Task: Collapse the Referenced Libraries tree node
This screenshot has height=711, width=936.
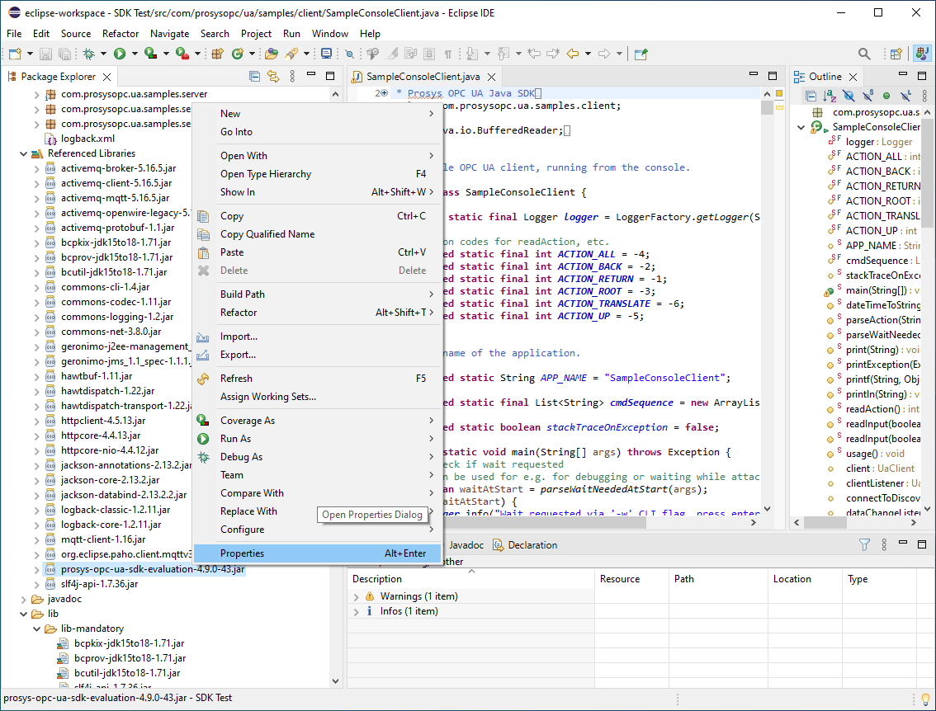Action: [x=23, y=153]
